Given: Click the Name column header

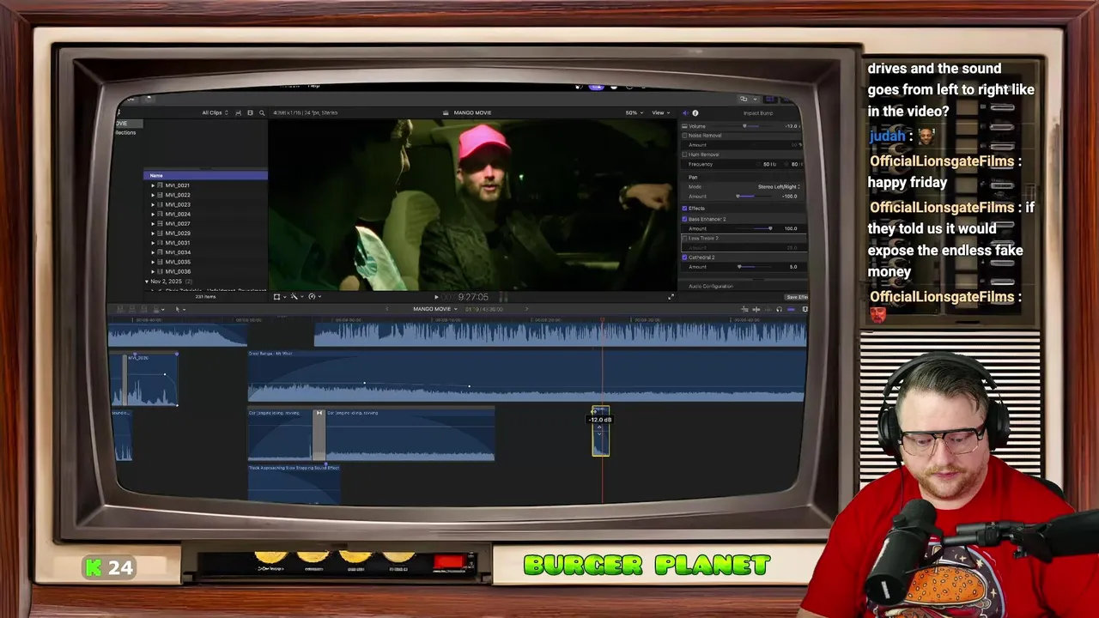Looking at the screenshot, I should pyautogui.click(x=205, y=175).
